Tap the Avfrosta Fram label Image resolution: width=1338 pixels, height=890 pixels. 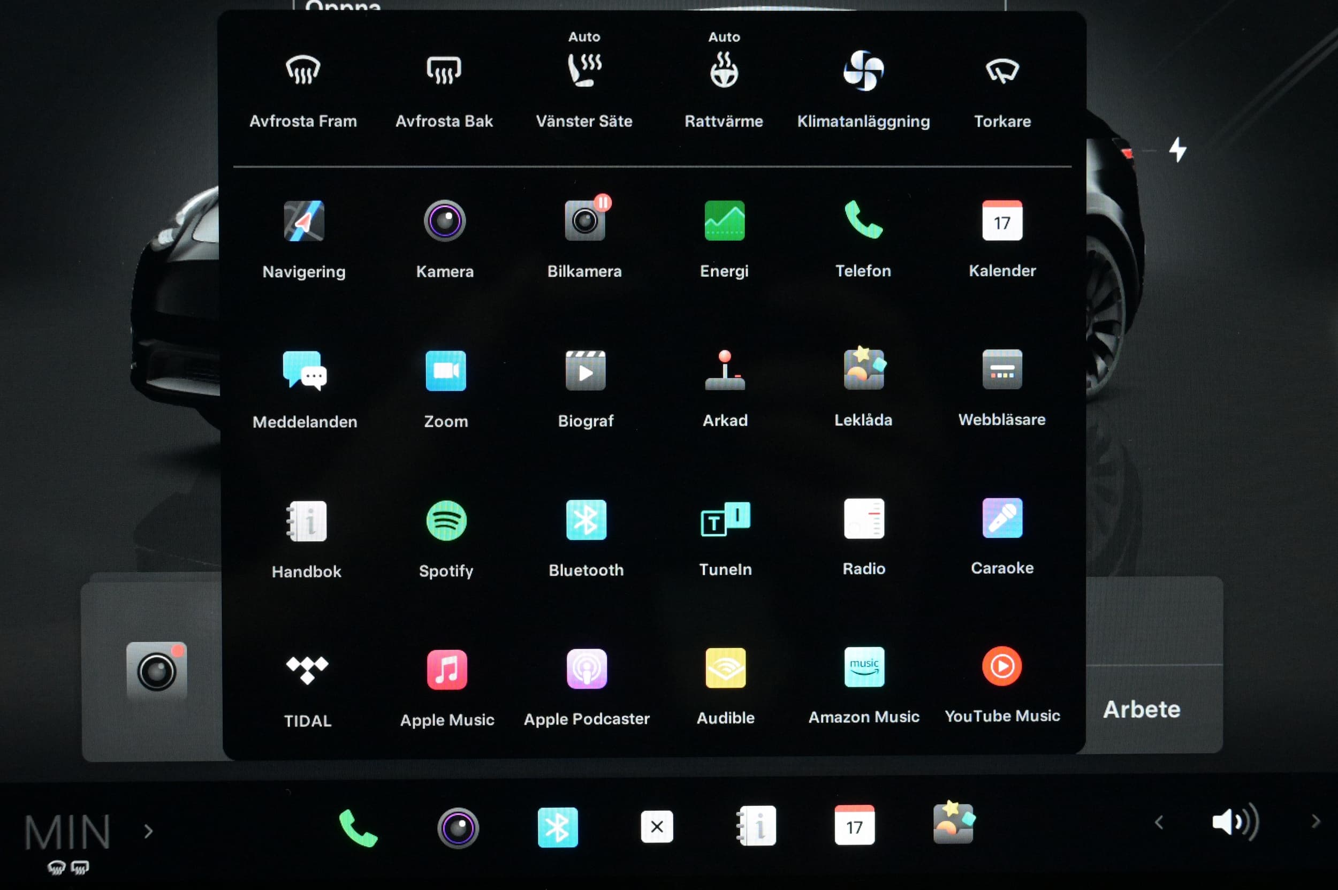(303, 121)
